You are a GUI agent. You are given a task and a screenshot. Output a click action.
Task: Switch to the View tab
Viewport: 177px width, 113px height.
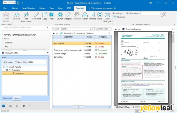click(x=51, y=8)
